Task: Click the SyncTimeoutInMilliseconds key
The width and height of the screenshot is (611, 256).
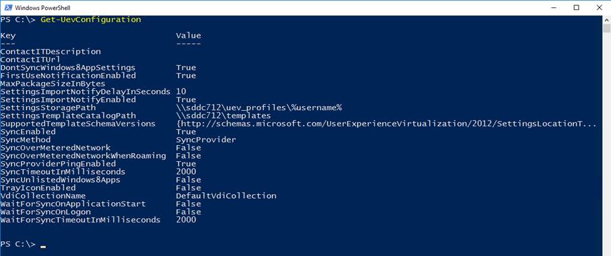Action: click(x=63, y=171)
